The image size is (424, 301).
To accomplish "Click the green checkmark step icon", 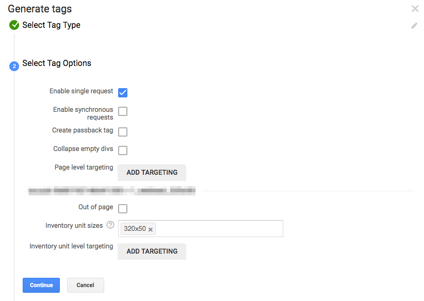I will click(14, 25).
